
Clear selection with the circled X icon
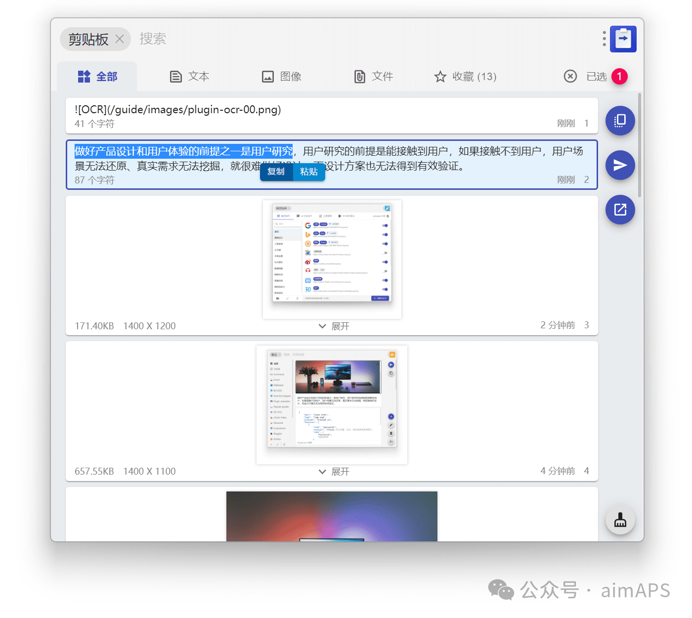click(x=570, y=77)
